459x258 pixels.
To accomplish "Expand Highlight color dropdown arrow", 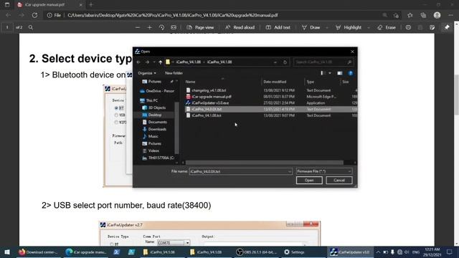I will pyautogui.click(x=368, y=27).
